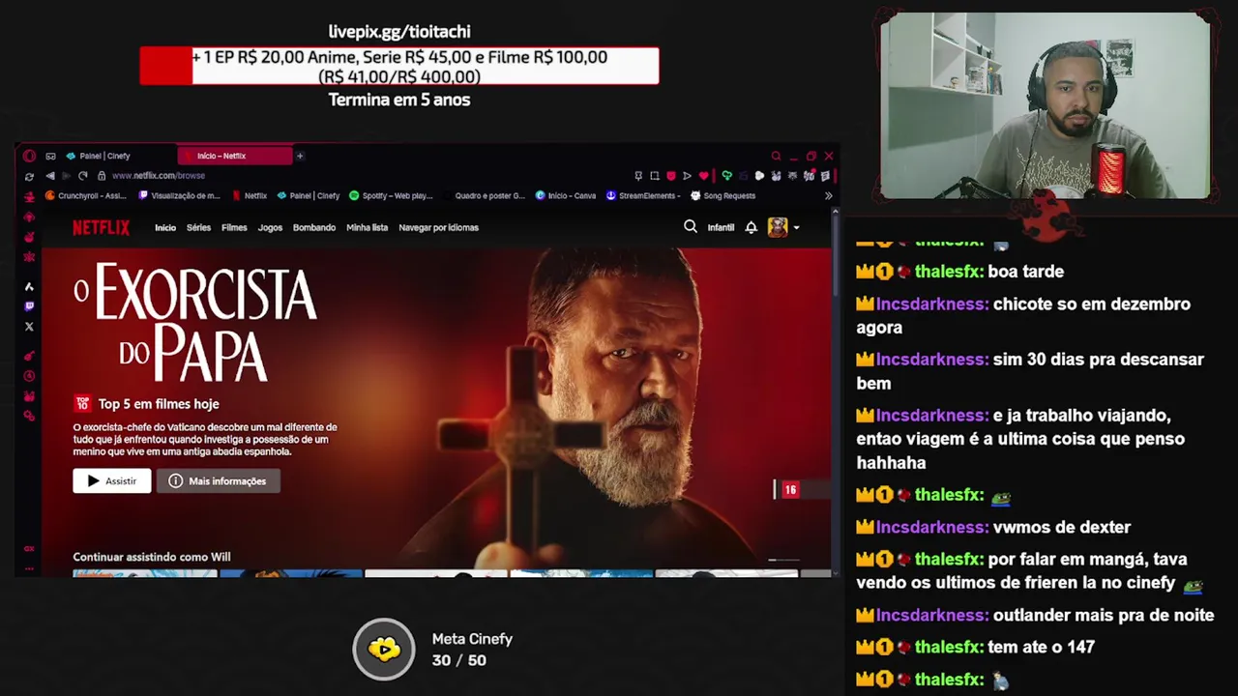1238x696 pixels.
Task: Click the sidebar history clock icon
Action: point(29,376)
